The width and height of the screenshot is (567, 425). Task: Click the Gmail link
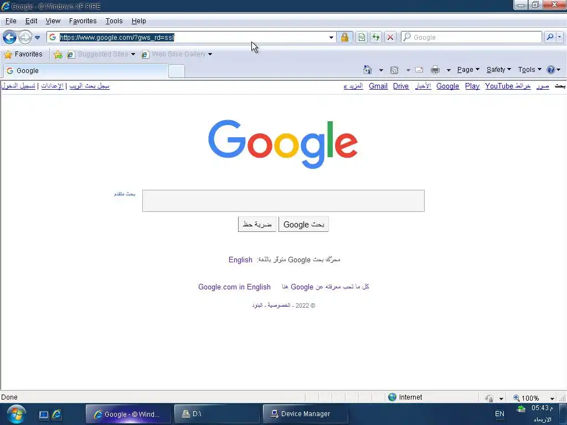[378, 86]
